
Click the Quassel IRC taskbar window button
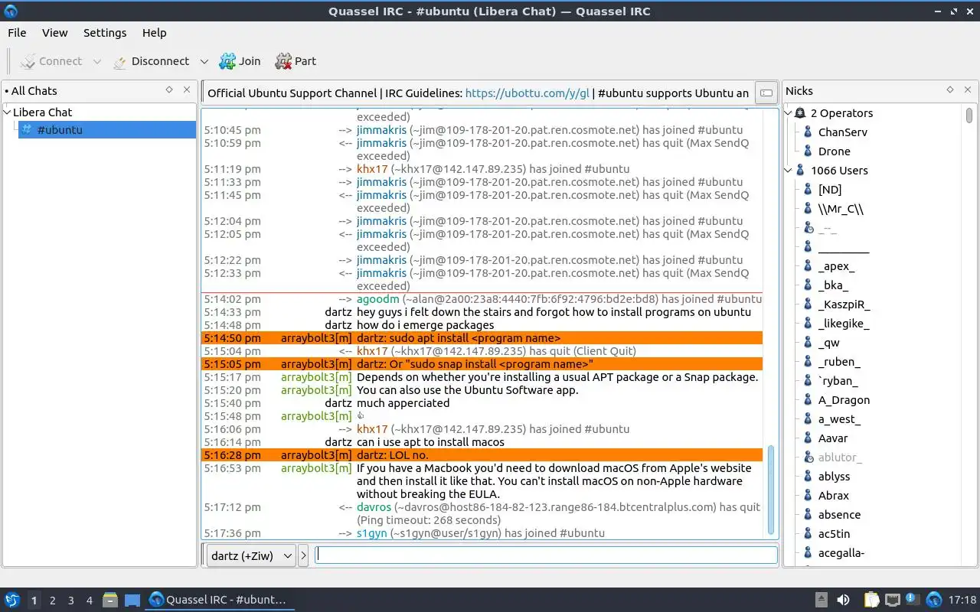click(x=219, y=600)
